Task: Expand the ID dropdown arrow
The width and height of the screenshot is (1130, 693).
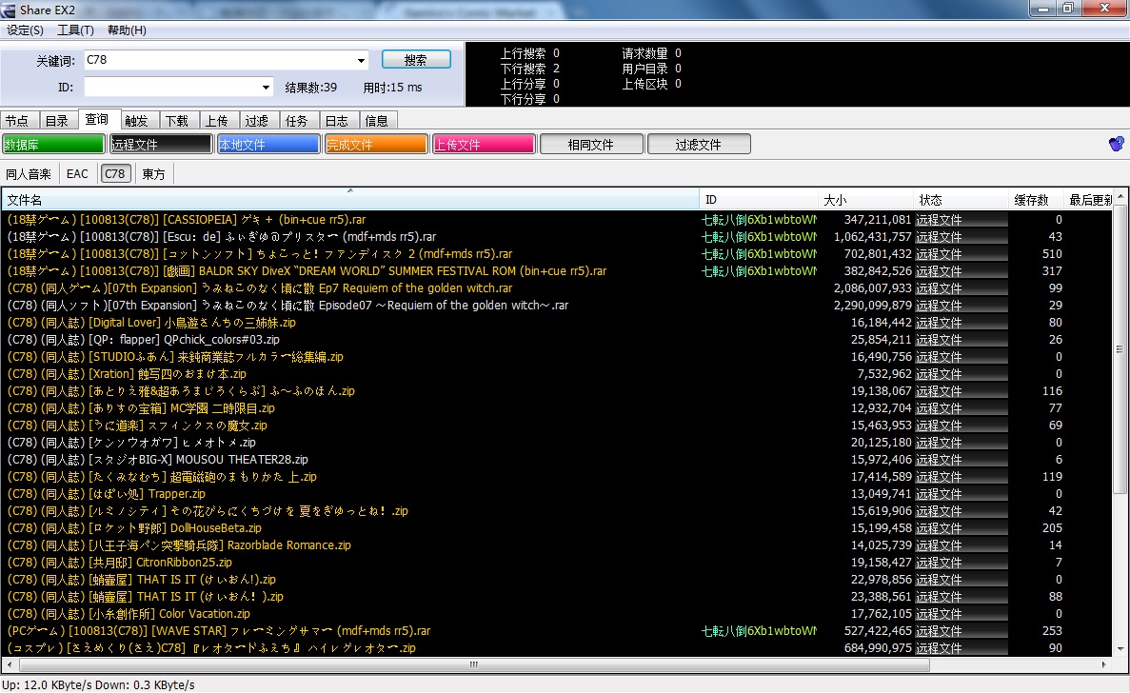Action: (266, 88)
